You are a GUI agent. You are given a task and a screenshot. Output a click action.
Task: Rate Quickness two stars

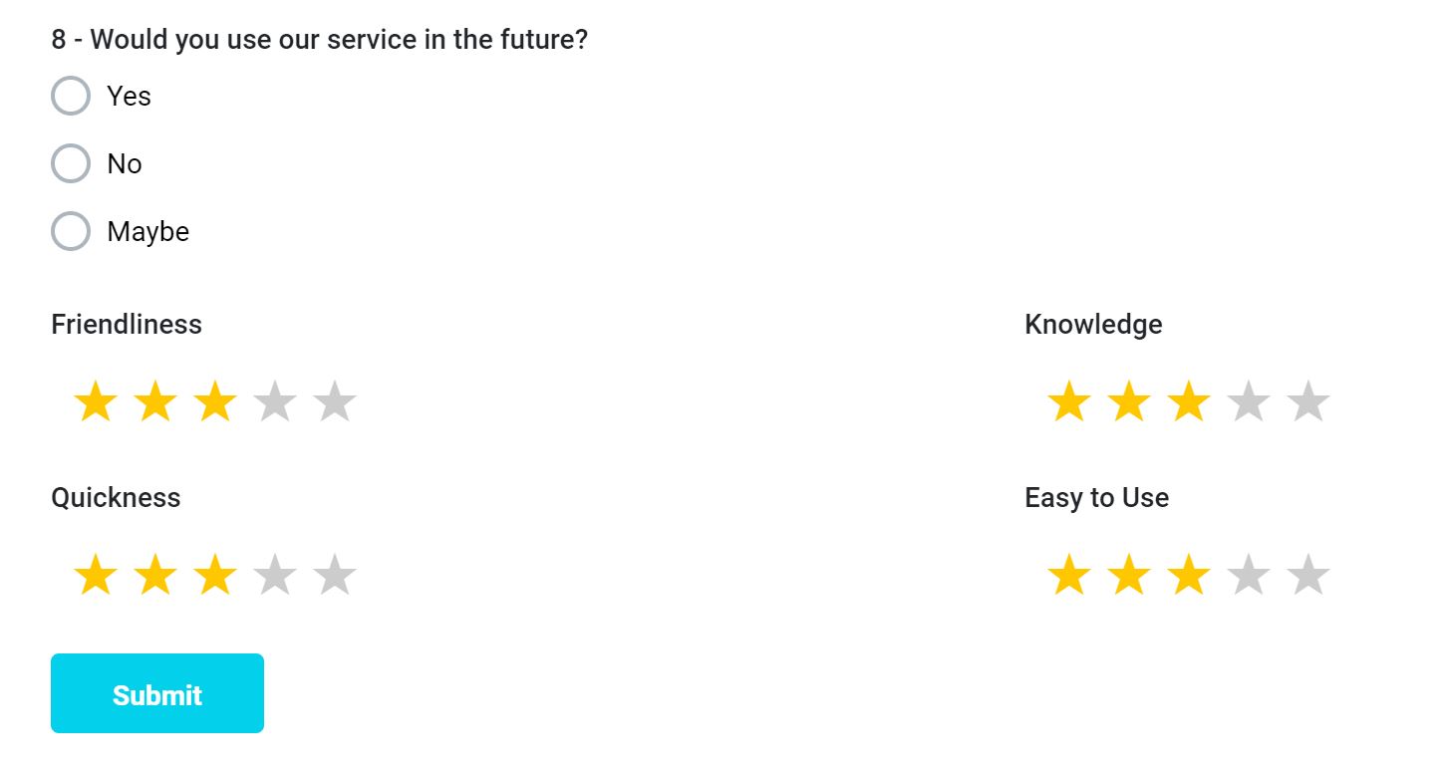pos(155,576)
